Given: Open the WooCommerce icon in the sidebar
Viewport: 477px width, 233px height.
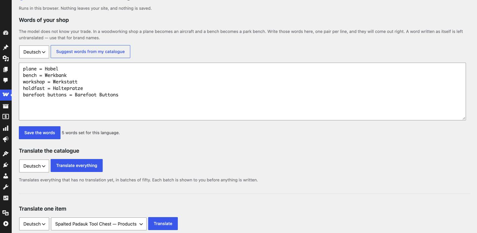Looking at the screenshot, I should click(x=6, y=95).
